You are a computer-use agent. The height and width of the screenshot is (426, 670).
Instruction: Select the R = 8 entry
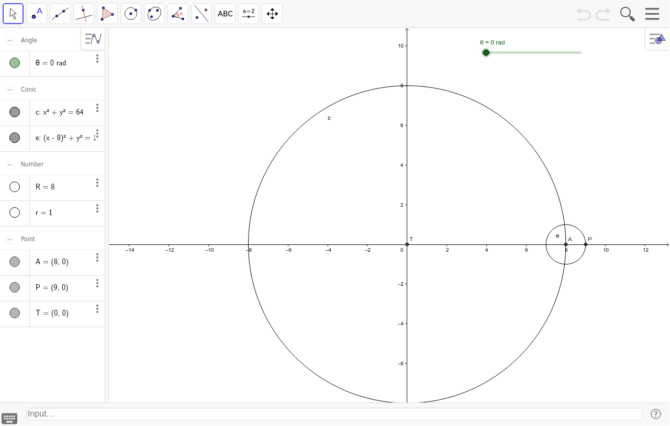pos(45,187)
